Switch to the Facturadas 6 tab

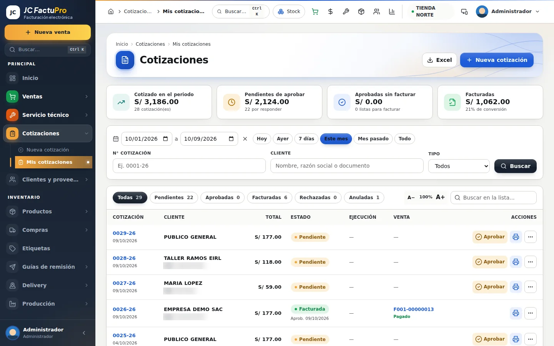point(270,198)
